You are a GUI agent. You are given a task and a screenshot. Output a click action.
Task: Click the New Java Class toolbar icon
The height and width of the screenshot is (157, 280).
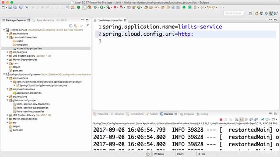pos(139,7)
